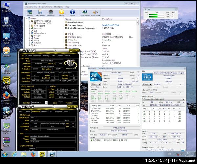Click the EN language indicator in taskbar
The width and height of the screenshot is (197, 164).
170,154
